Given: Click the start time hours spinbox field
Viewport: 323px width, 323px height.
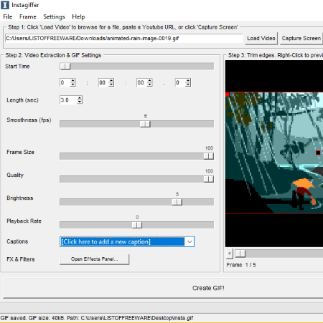Looking at the screenshot, I should click(x=65, y=82).
